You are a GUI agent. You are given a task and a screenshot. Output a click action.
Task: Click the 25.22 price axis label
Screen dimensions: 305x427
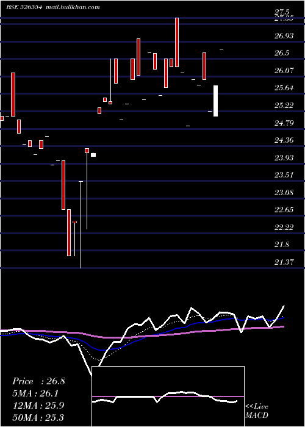click(x=284, y=106)
